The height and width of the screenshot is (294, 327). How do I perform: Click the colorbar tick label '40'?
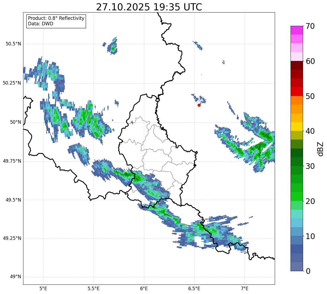click(x=310, y=131)
